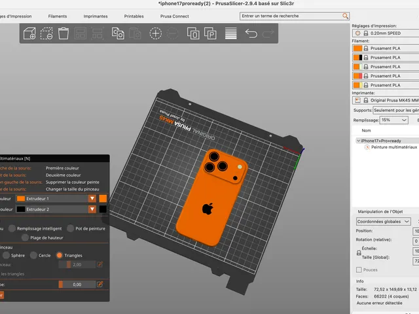Click the iPhone model on the bed
419x314 pixels.
coord(211,198)
